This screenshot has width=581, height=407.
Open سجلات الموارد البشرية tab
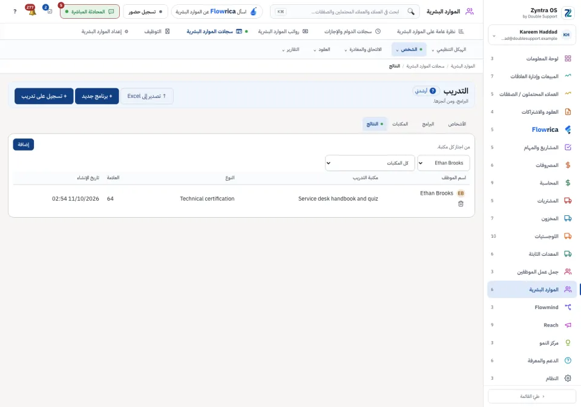tap(217, 31)
